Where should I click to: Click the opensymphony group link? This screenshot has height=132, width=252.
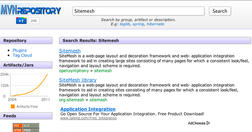pyautogui.click(x=74, y=71)
